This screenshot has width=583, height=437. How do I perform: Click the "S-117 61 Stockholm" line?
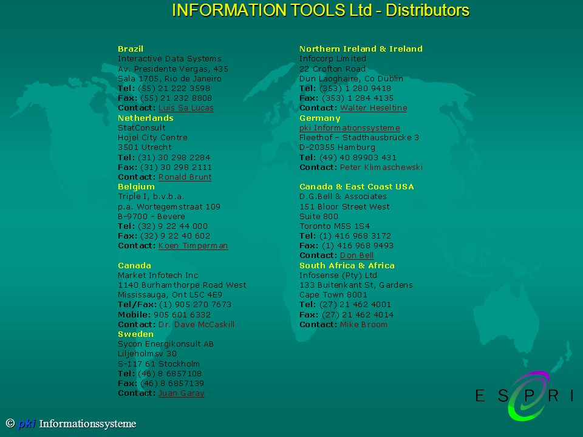tap(159, 364)
